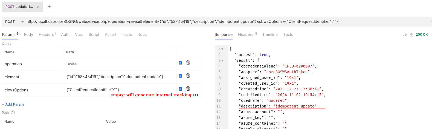The height and width of the screenshot is (129, 432).
Task: Open the response Timeline tab
Action: pos(270,35)
